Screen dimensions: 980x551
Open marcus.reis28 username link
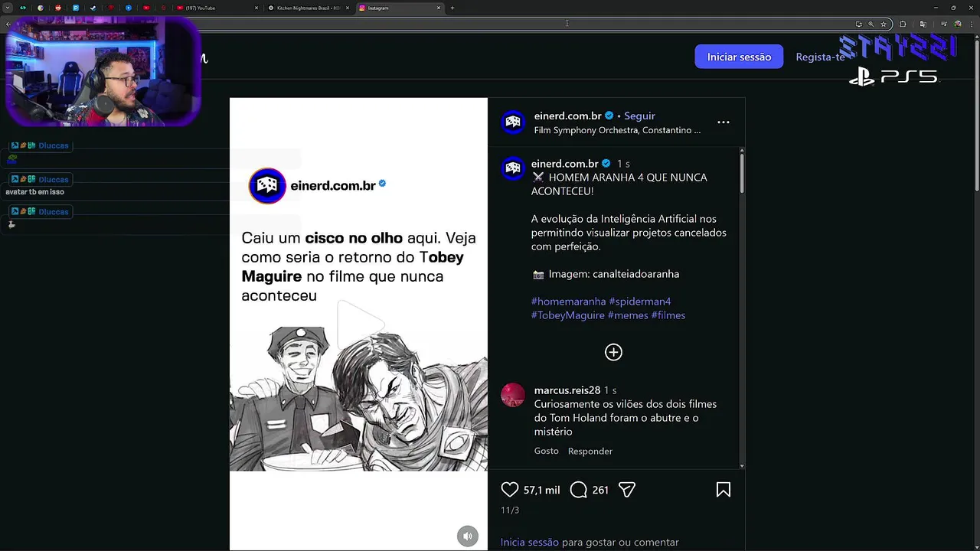(567, 390)
